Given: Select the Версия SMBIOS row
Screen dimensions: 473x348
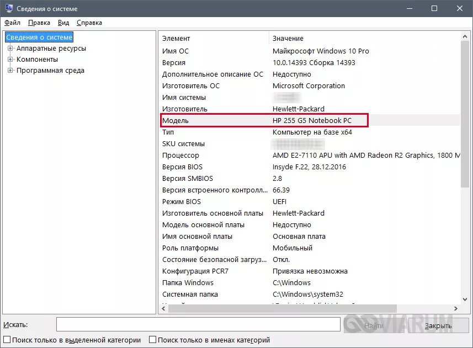Looking at the screenshot, I should pos(310,178).
